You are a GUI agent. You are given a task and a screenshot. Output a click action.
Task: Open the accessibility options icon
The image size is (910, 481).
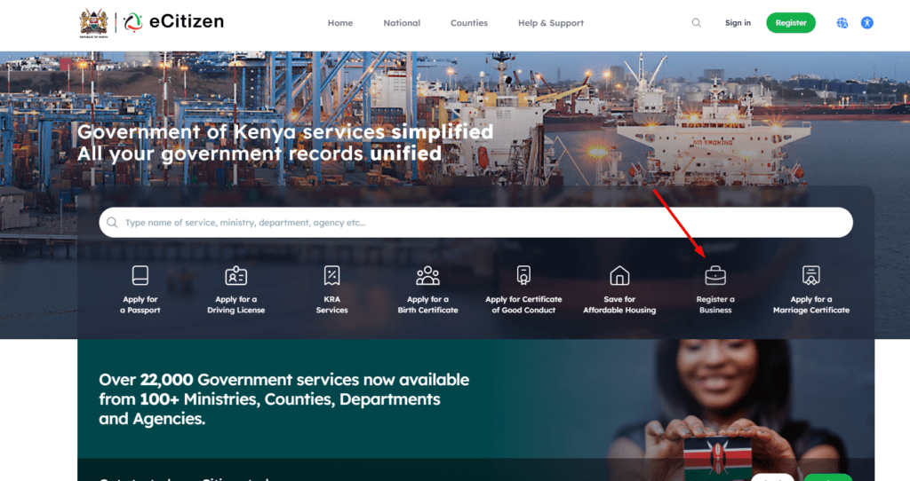click(x=867, y=22)
